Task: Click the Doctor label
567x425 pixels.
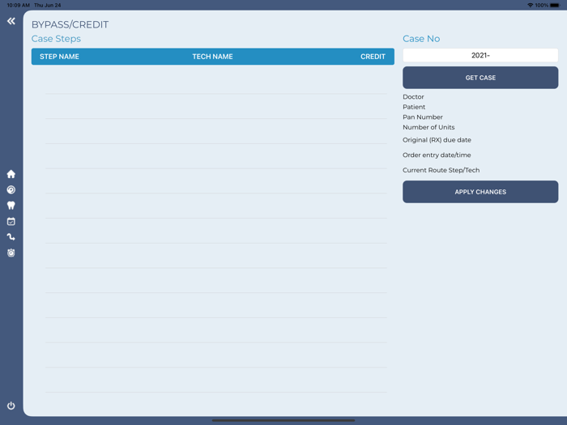Action: [x=413, y=97]
